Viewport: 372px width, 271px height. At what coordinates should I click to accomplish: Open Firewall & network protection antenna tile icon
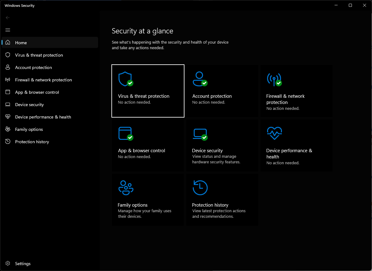274,80
